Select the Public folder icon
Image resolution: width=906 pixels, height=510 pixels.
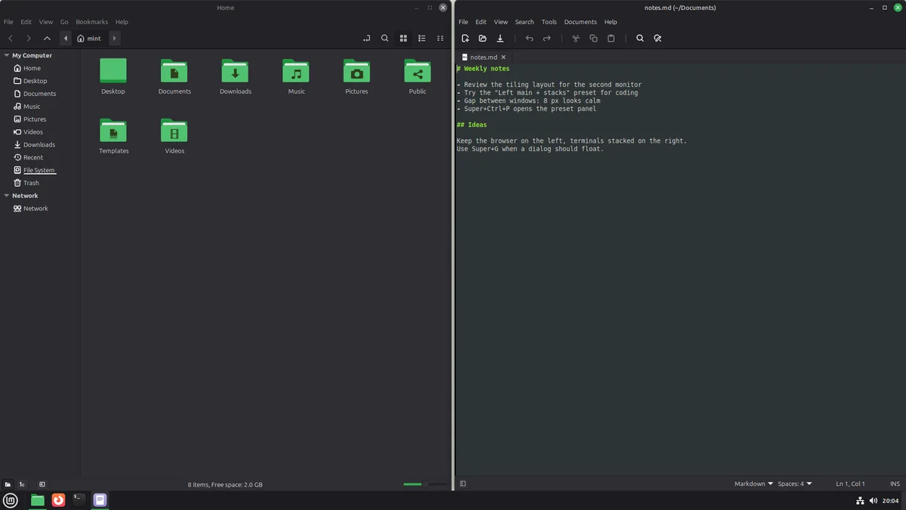(418, 71)
